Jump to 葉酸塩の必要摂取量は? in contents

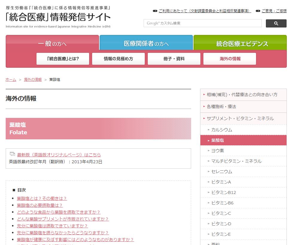click(x=40, y=205)
